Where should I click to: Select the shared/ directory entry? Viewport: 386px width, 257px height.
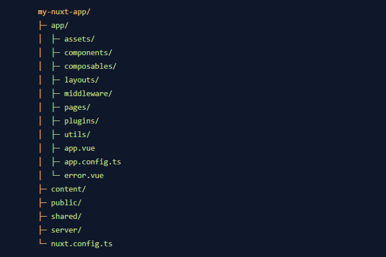(67, 217)
